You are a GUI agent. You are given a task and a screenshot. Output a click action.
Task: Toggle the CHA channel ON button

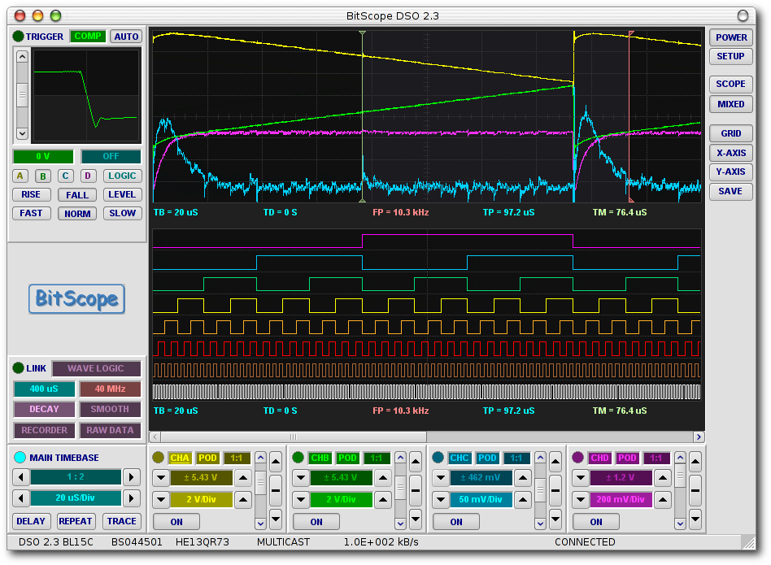click(176, 522)
